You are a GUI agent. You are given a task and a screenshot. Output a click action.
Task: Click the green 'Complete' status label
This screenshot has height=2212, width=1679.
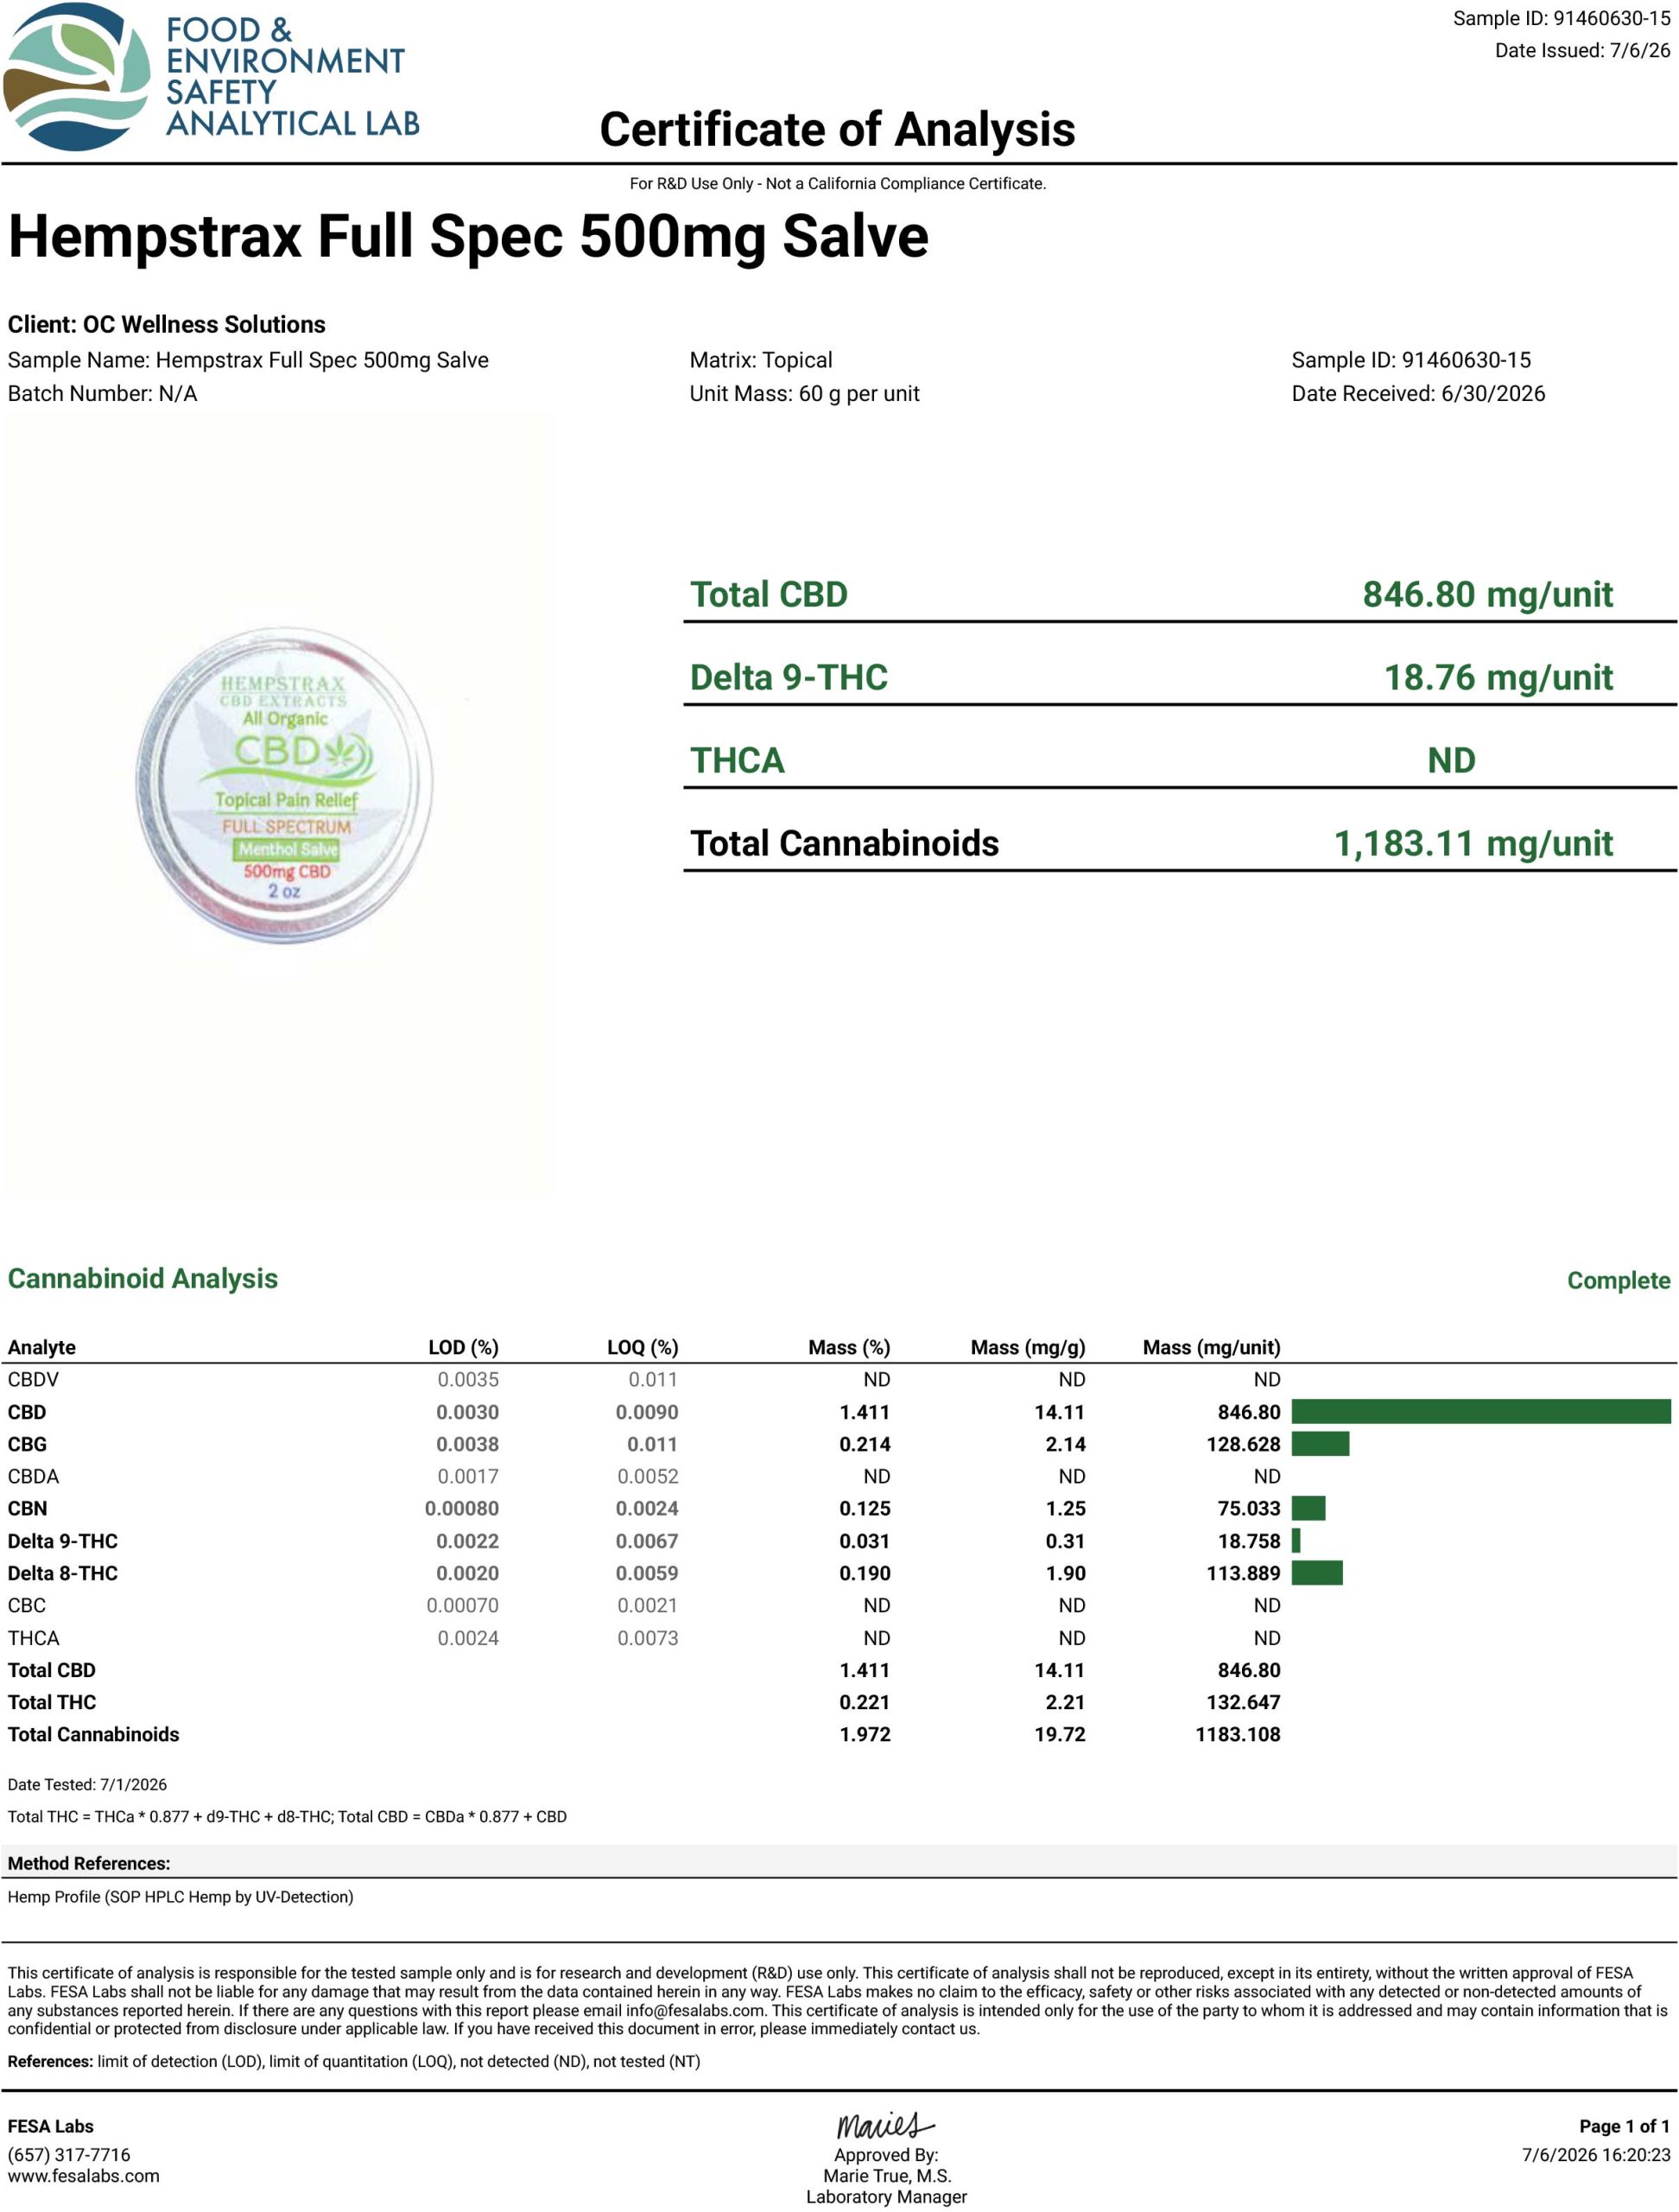click(x=1618, y=1281)
